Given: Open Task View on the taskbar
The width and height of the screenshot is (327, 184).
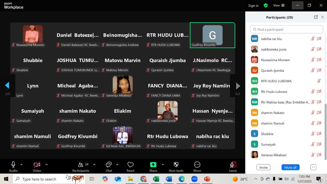Looking at the screenshot, I should 92,179.
